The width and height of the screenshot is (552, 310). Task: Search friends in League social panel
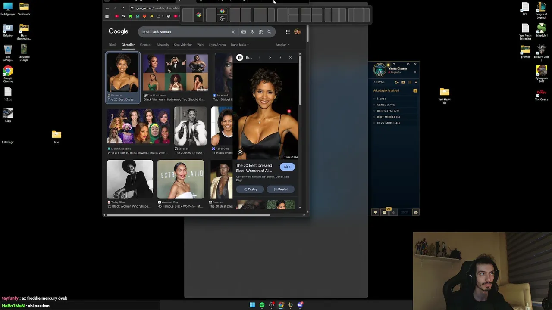pos(416,82)
